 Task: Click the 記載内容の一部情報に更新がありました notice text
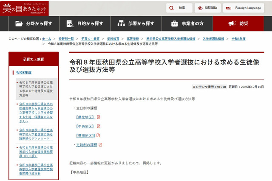point(116,163)
